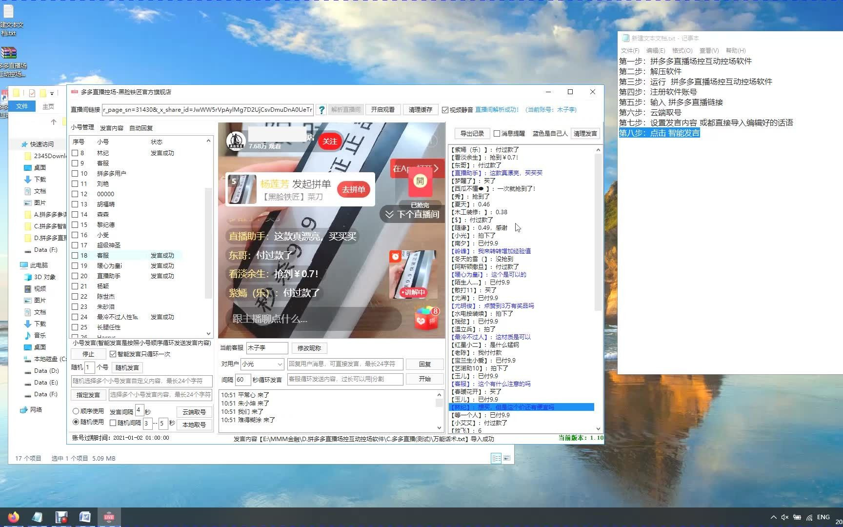Open the 对用户 小光 dropdown
This screenshot has height=527, width=843.
[262, 364]
